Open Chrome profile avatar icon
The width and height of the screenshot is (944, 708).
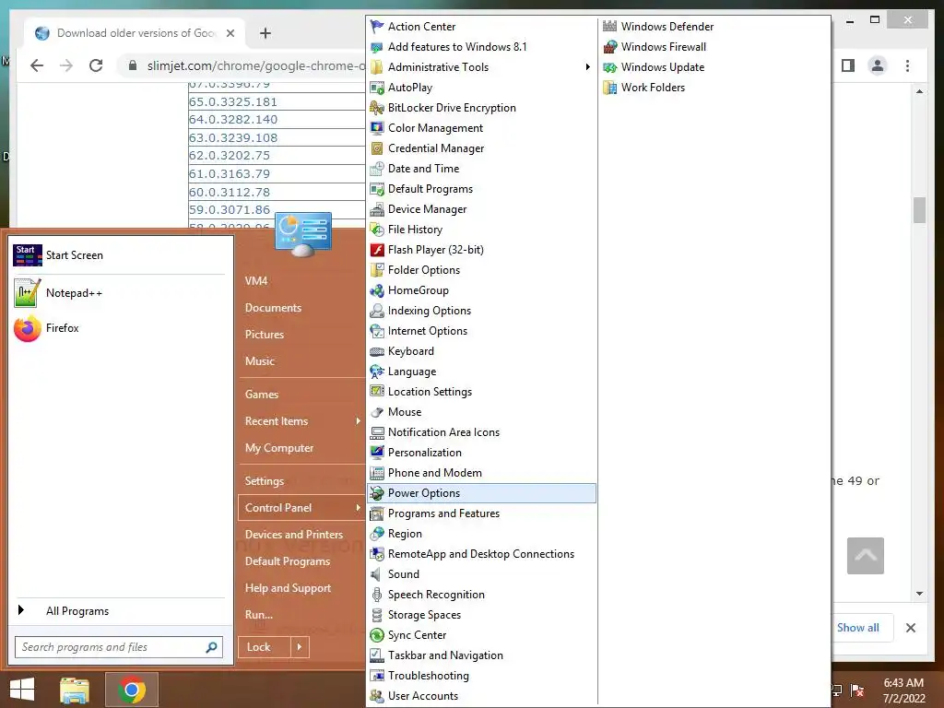click(878, 65)
